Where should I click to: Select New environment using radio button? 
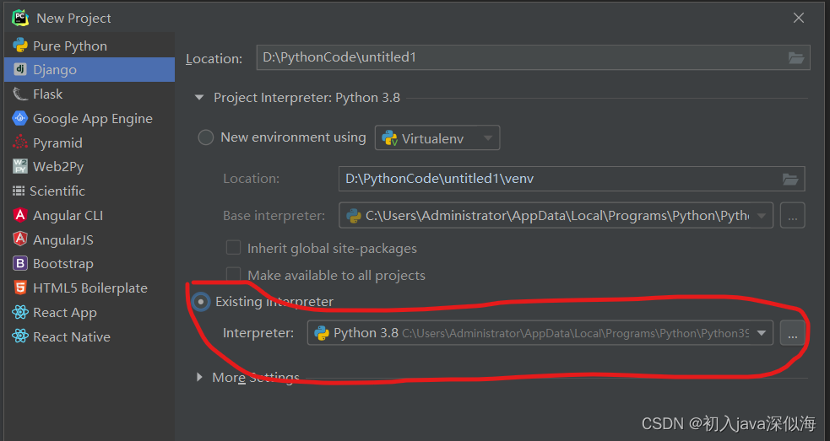point(205,137)
